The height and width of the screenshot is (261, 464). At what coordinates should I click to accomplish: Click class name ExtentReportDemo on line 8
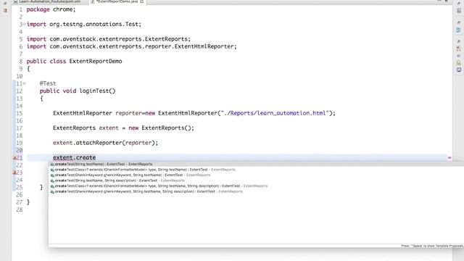[96, 61]
